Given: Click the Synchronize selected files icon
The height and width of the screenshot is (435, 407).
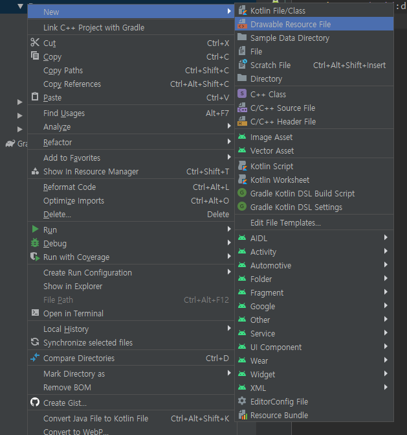Looking at the screenshot, I should pyautogui.click(x=35, y=342).
